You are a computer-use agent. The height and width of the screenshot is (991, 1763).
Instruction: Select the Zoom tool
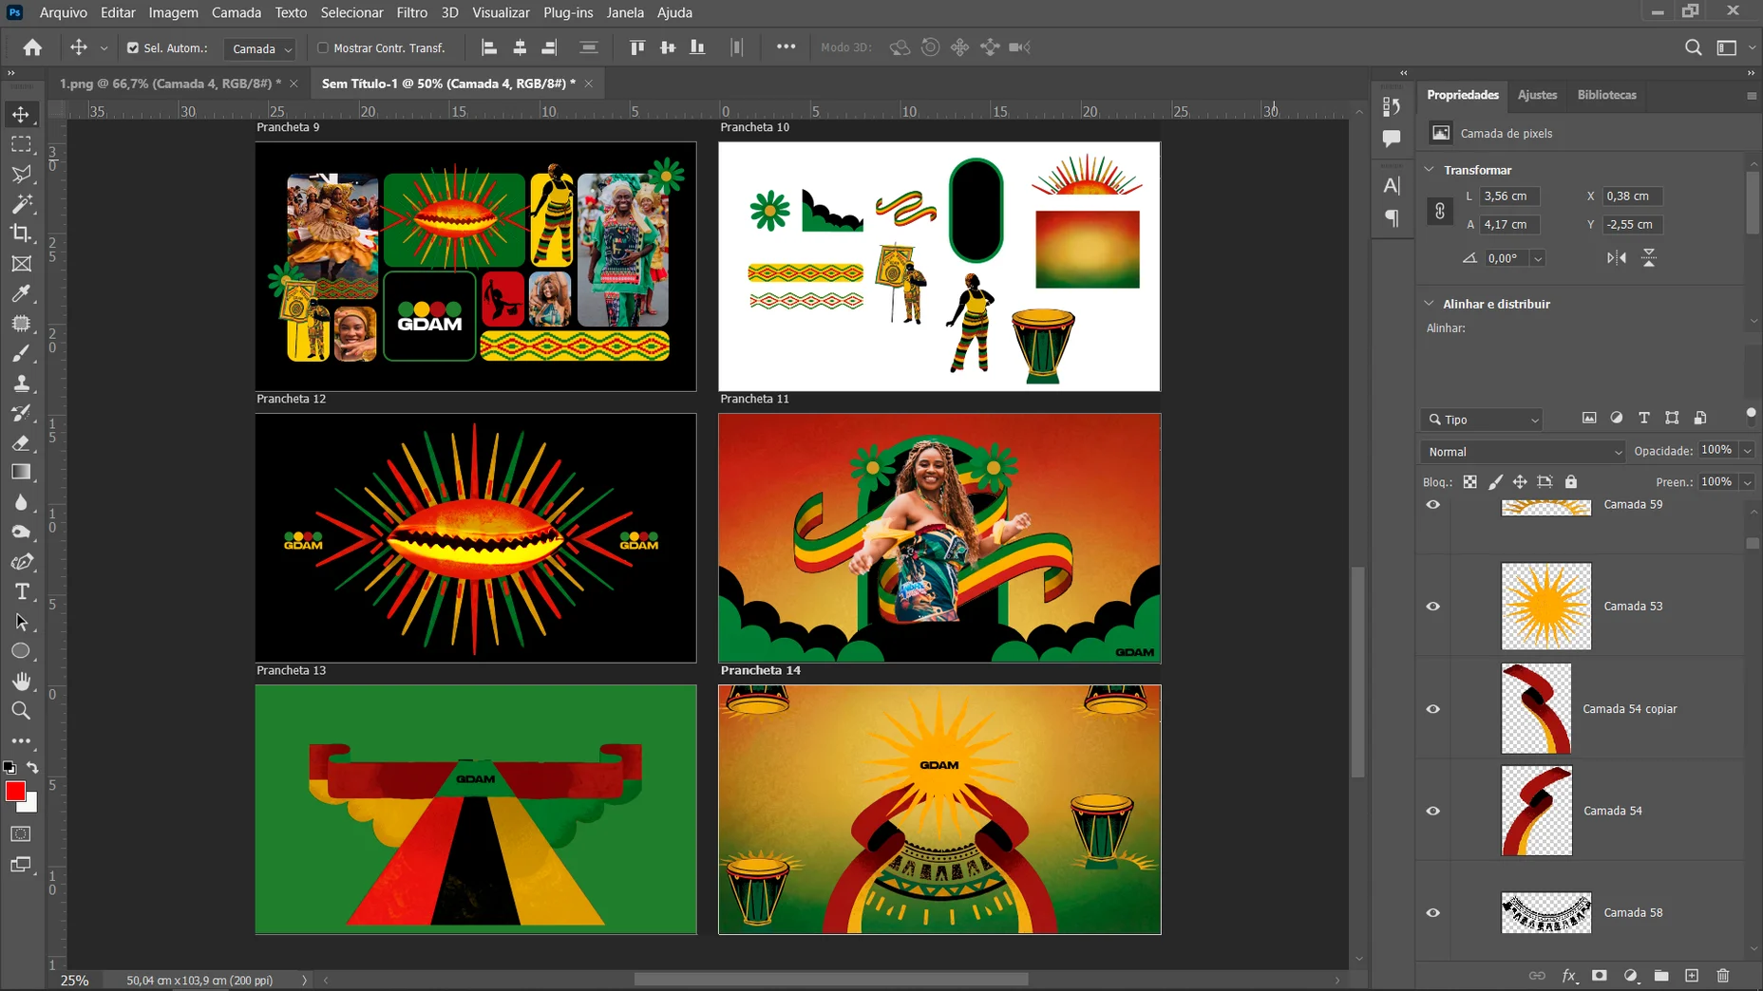coord(21,711)
